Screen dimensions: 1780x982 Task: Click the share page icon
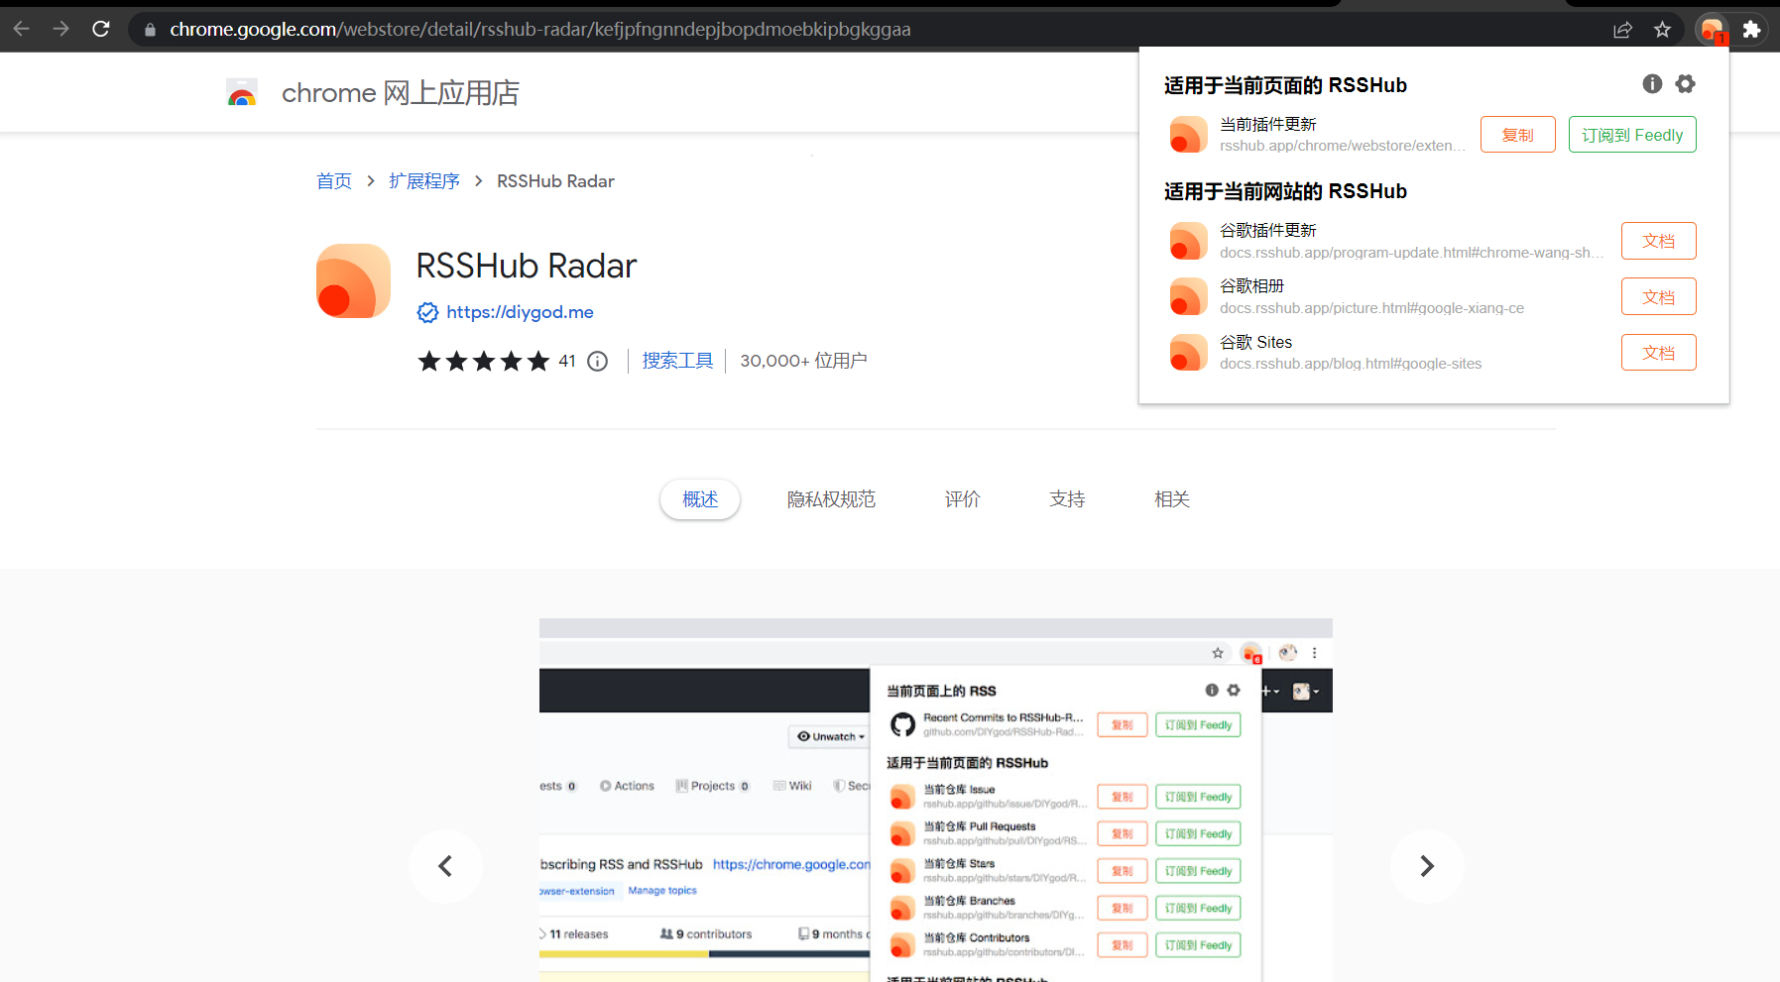[1623, 30]
